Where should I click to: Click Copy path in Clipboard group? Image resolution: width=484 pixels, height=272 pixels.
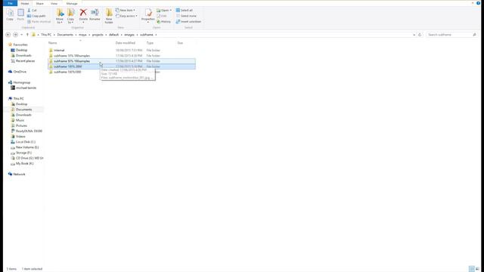pos(36,16)
